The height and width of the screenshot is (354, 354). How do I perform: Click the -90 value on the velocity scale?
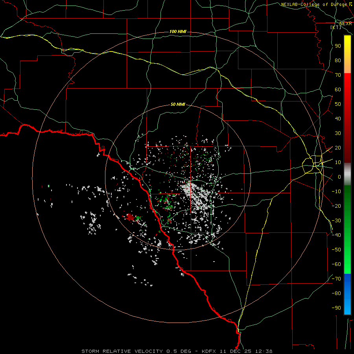coord(336,308)
